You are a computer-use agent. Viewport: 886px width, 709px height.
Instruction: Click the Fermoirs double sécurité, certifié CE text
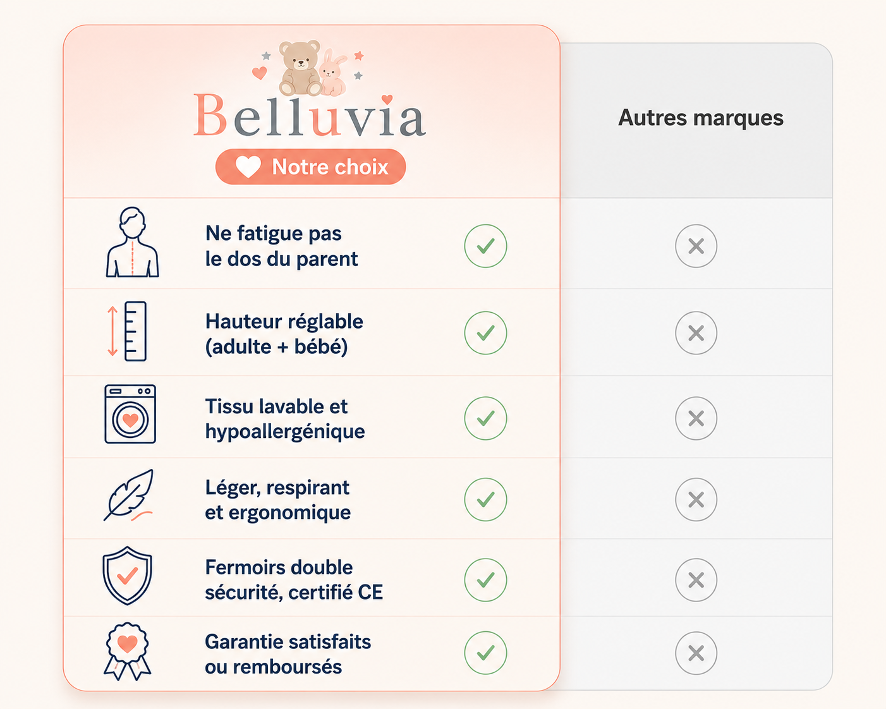click(294, 579)
